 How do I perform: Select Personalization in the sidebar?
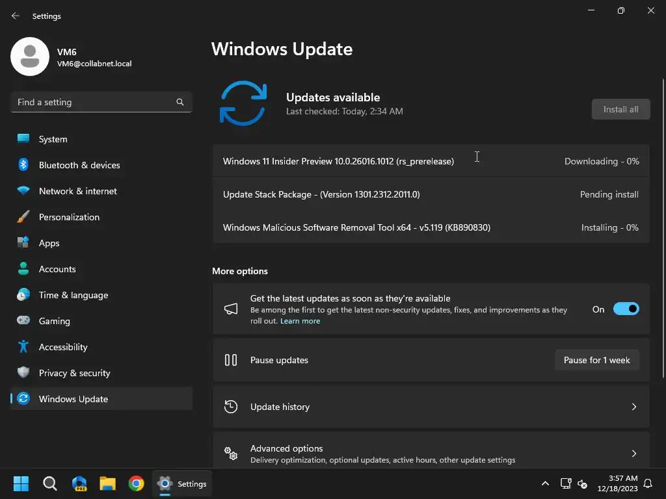[101, 217]
